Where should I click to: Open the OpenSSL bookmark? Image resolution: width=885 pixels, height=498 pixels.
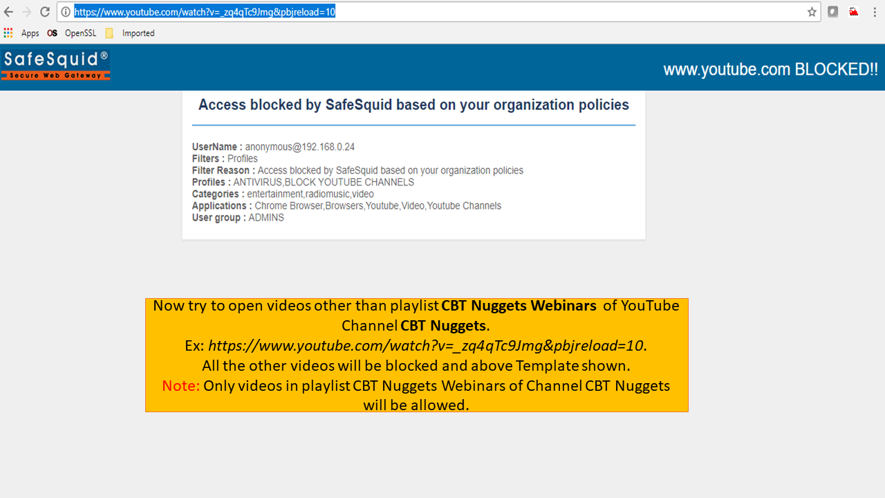pyautogui.click(x=80, y=33)
